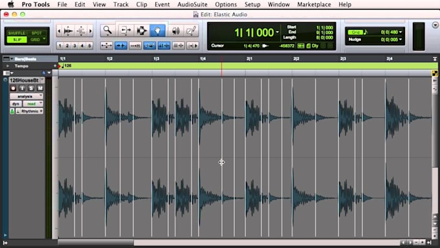Open Rhythmic Elastic Audio plugin selector
This screenshot has height=248, width=440.
coord(32,111)
